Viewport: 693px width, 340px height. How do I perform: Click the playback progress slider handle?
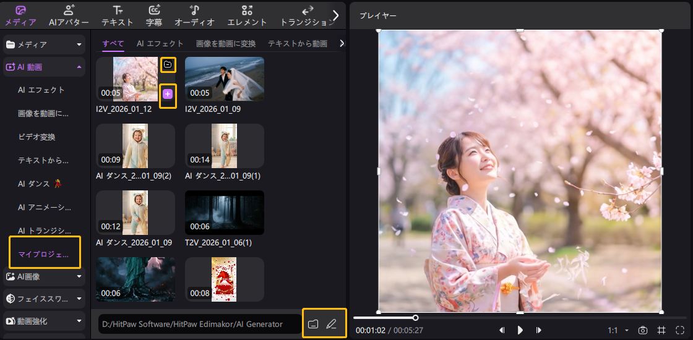(415, 318)
